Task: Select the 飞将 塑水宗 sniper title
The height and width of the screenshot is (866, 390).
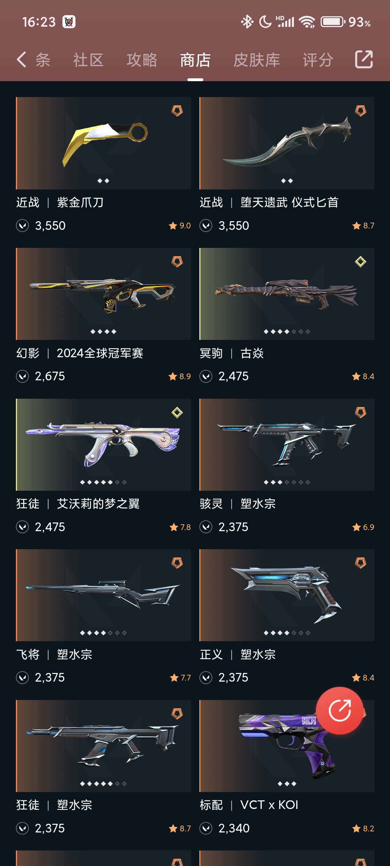Action: coord(54,654)
